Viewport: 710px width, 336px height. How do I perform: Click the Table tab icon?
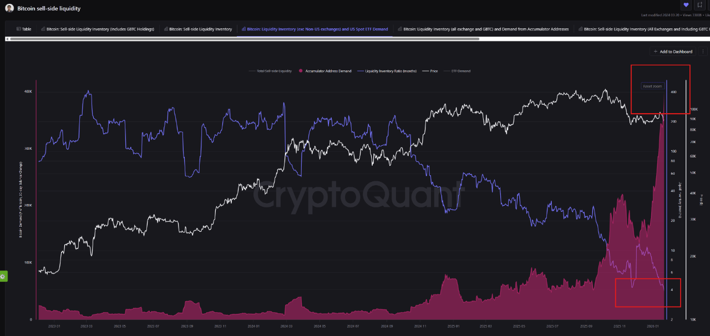pyautogui.click(x=19, y=29)
